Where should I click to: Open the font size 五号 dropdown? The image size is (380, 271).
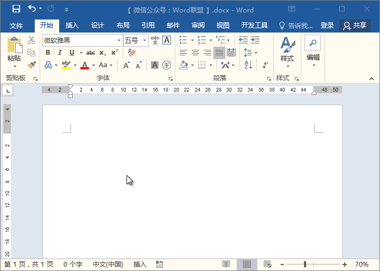coord(145,41)
